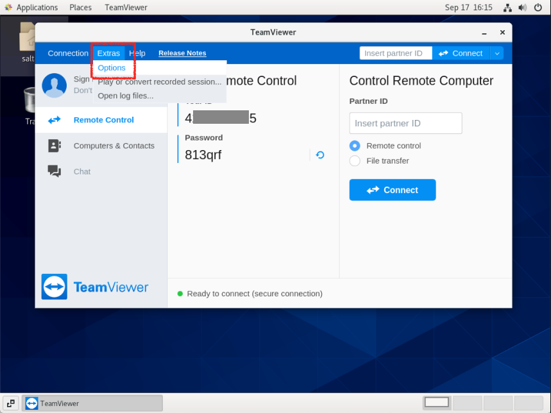Refresh the random password with the reload icon
This screenshot has height=413, width=551.
click(320, 155)
